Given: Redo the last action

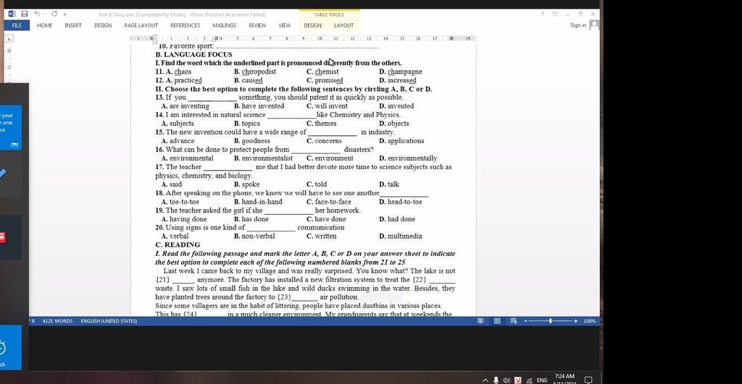Looking at the screenshot, I should [54, 14].
